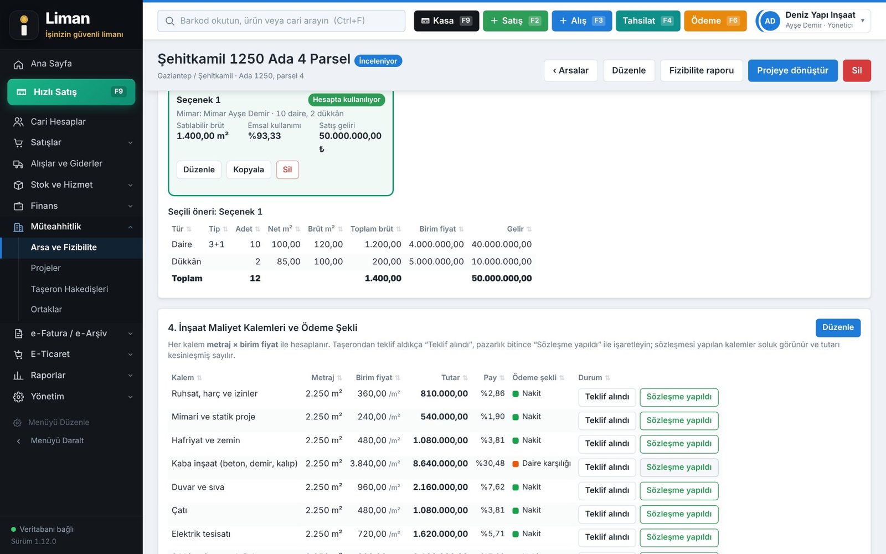Click the Yönetim gear icon
Screen dimensions: 886x554
(18, 397)
